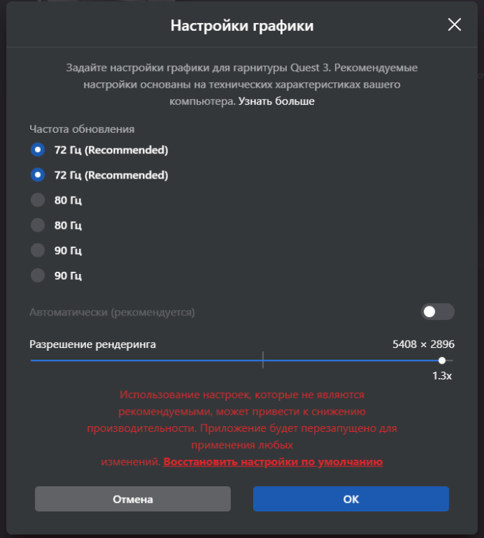Click the Настройки графики dialog title
484x538 pixels.
pyautogui.click(x=242, y=26)
